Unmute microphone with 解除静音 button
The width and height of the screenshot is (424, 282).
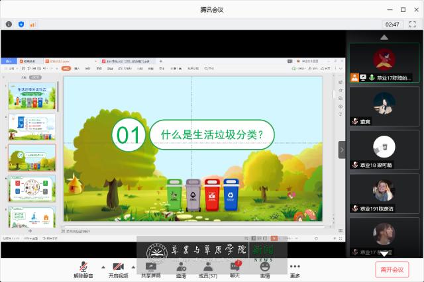click(83, 269)
